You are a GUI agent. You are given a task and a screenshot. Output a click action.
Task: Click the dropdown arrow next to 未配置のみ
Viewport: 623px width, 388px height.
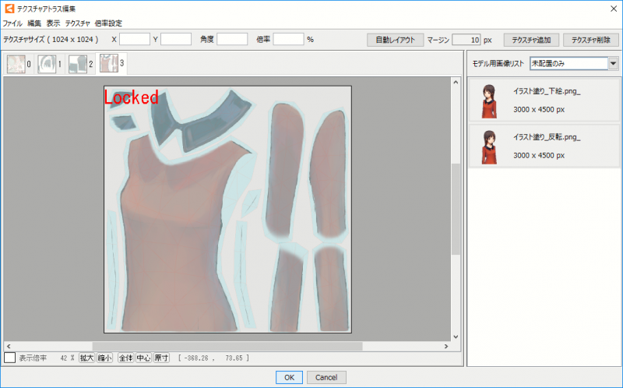click(x=613, y=63)
